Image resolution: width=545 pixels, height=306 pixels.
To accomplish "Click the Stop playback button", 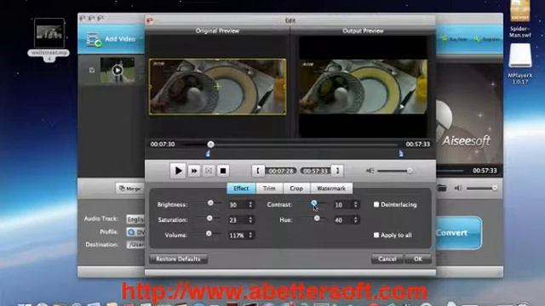I will pyautogui.click(x=223, y=171).
